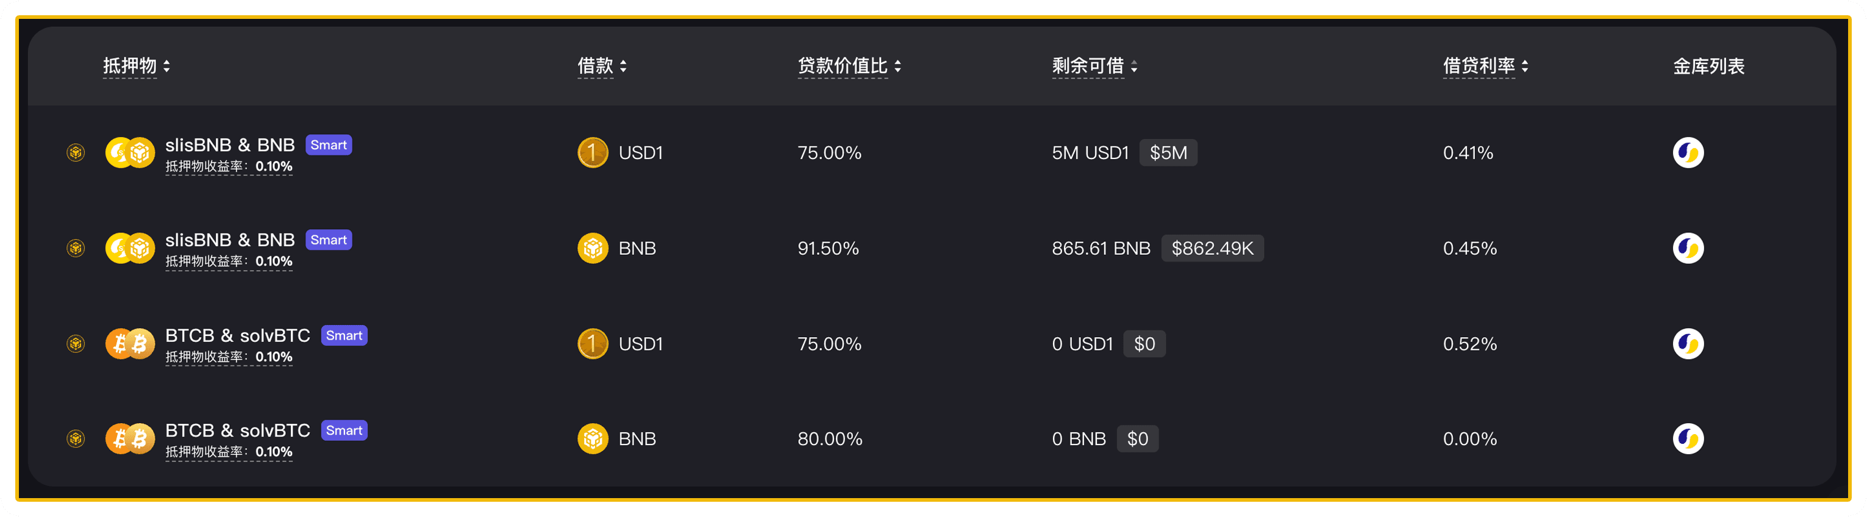This screenshot has width=1867, height=517.
Task: Sort by 剩余可借 column
Action: (x=1094, y=66)
